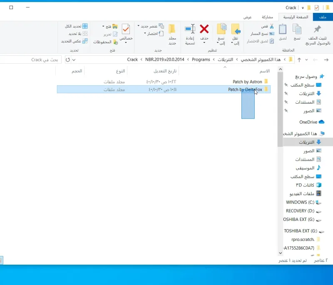Click the New folder (مجلد جديد) ribbon icon

click(x=172, y=29)
